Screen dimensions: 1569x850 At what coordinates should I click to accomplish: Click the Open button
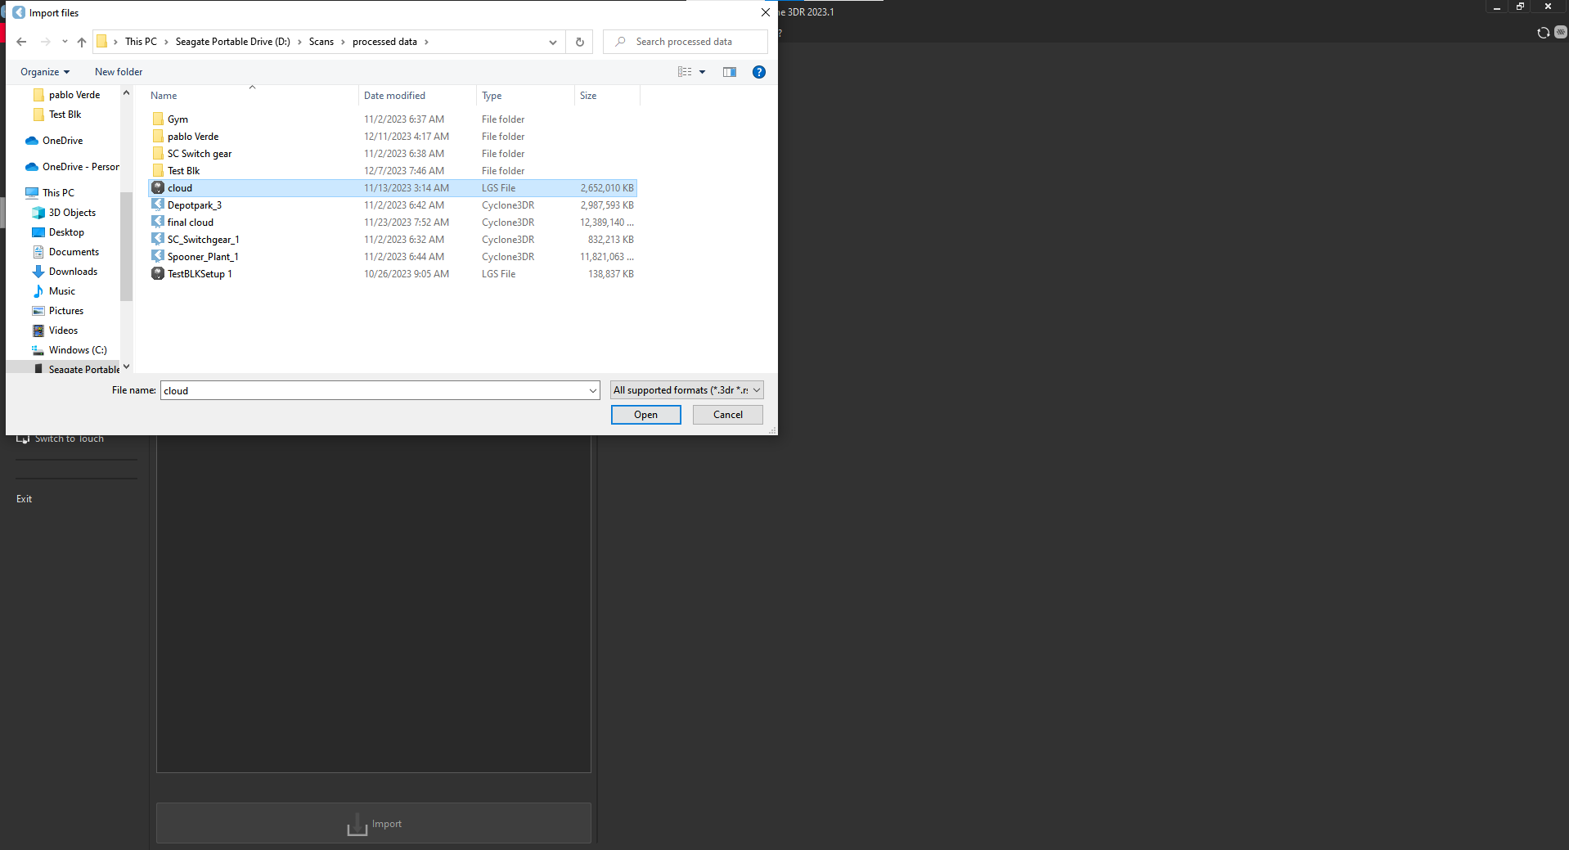point(646,415)
